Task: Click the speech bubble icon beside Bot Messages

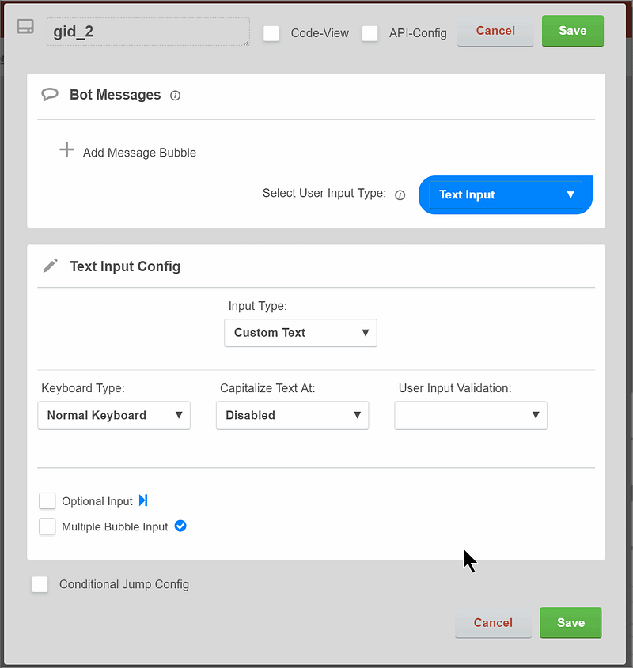Action: coord(50,94)
